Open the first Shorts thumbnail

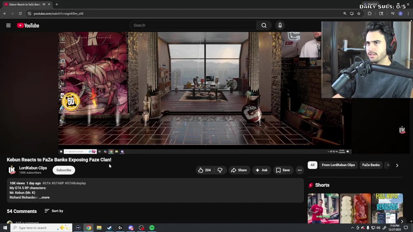[x=323, y=208]
